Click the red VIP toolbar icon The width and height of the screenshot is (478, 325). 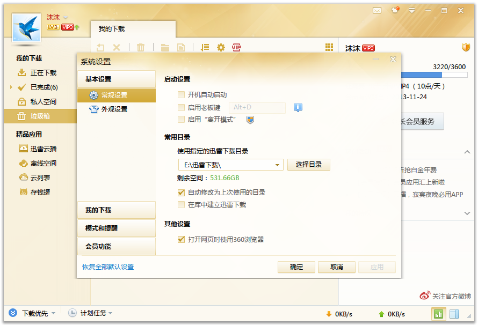236,48
